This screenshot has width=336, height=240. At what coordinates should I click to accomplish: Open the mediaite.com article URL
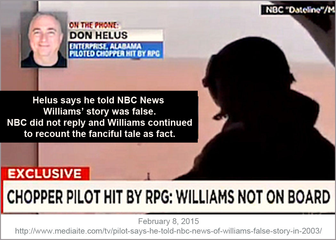pyautogui.click(x=168, y=231)
